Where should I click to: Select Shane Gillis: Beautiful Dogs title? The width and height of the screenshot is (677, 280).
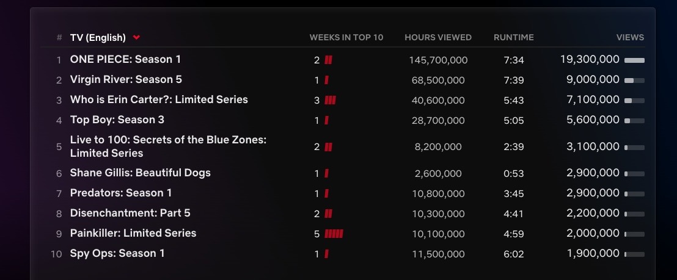tap(141, 173)
